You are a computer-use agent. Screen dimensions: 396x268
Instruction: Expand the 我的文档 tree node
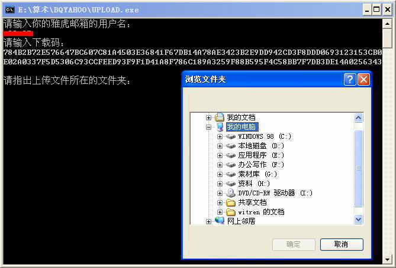[x=208, y=117]
